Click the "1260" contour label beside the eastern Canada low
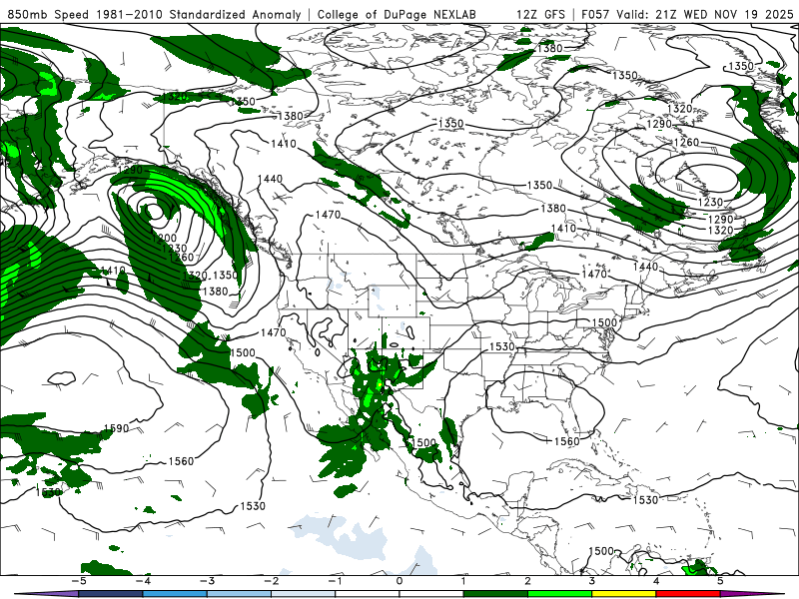 pyautogui.click(x=686, y=142)
